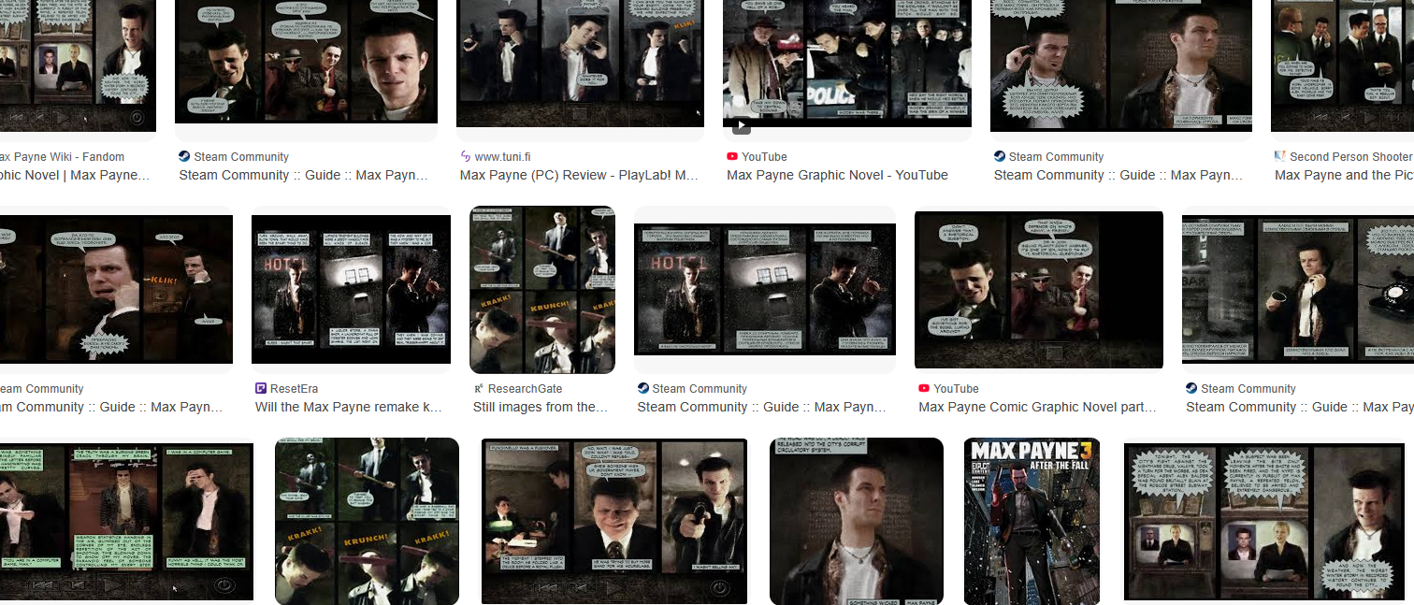The image size is (1414, 605).
Task: Open the ResearchGate KRAKK! KRUNCH! comic thumbnail
Action: (x=542, y=290)
